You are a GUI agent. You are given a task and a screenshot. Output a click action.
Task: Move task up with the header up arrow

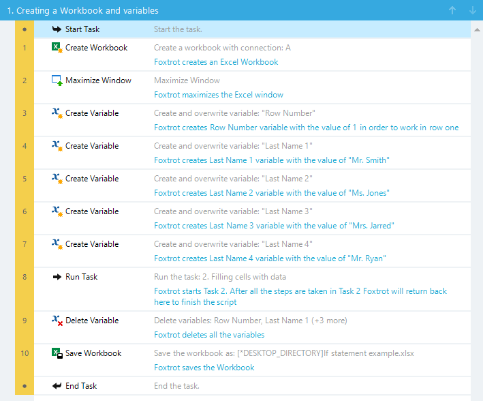pos(452,10)
